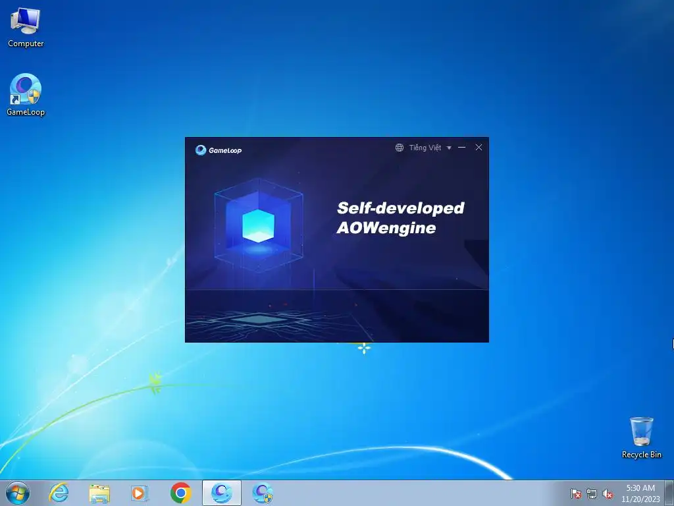Open Google Chrome from taskbar
674x506 pixels.
[x=180, y=493]
